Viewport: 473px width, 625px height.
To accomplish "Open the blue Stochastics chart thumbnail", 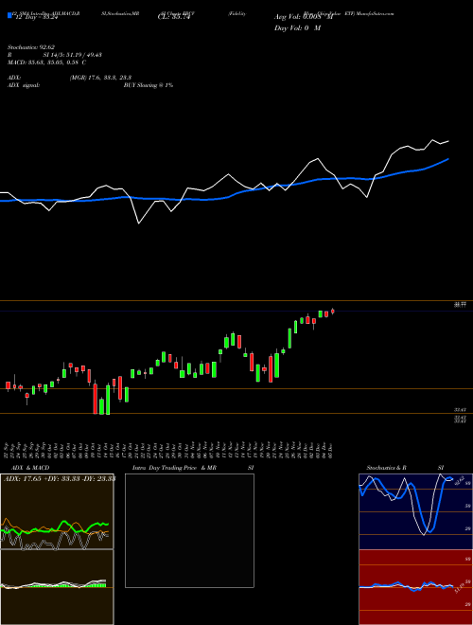I will (x=415, y=511).
